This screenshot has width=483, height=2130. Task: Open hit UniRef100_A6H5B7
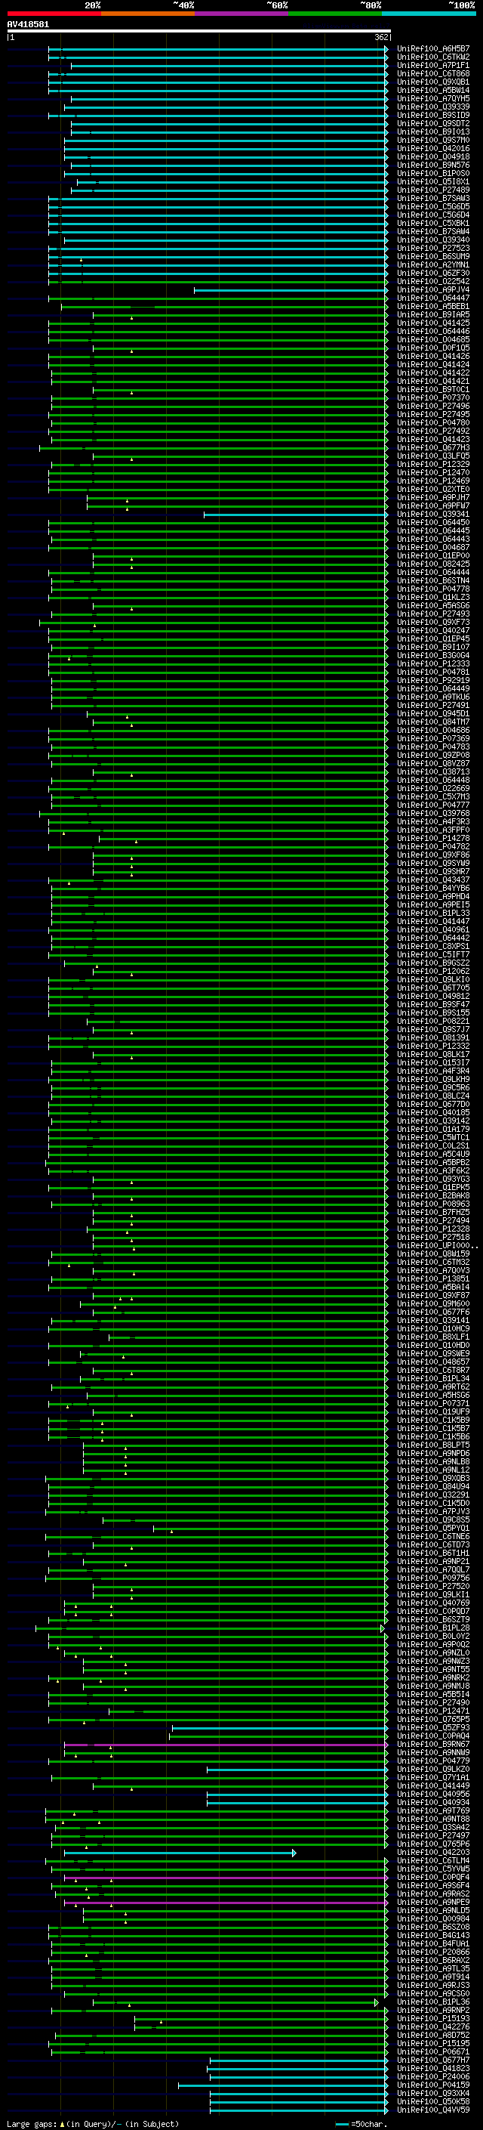point(432,49)
